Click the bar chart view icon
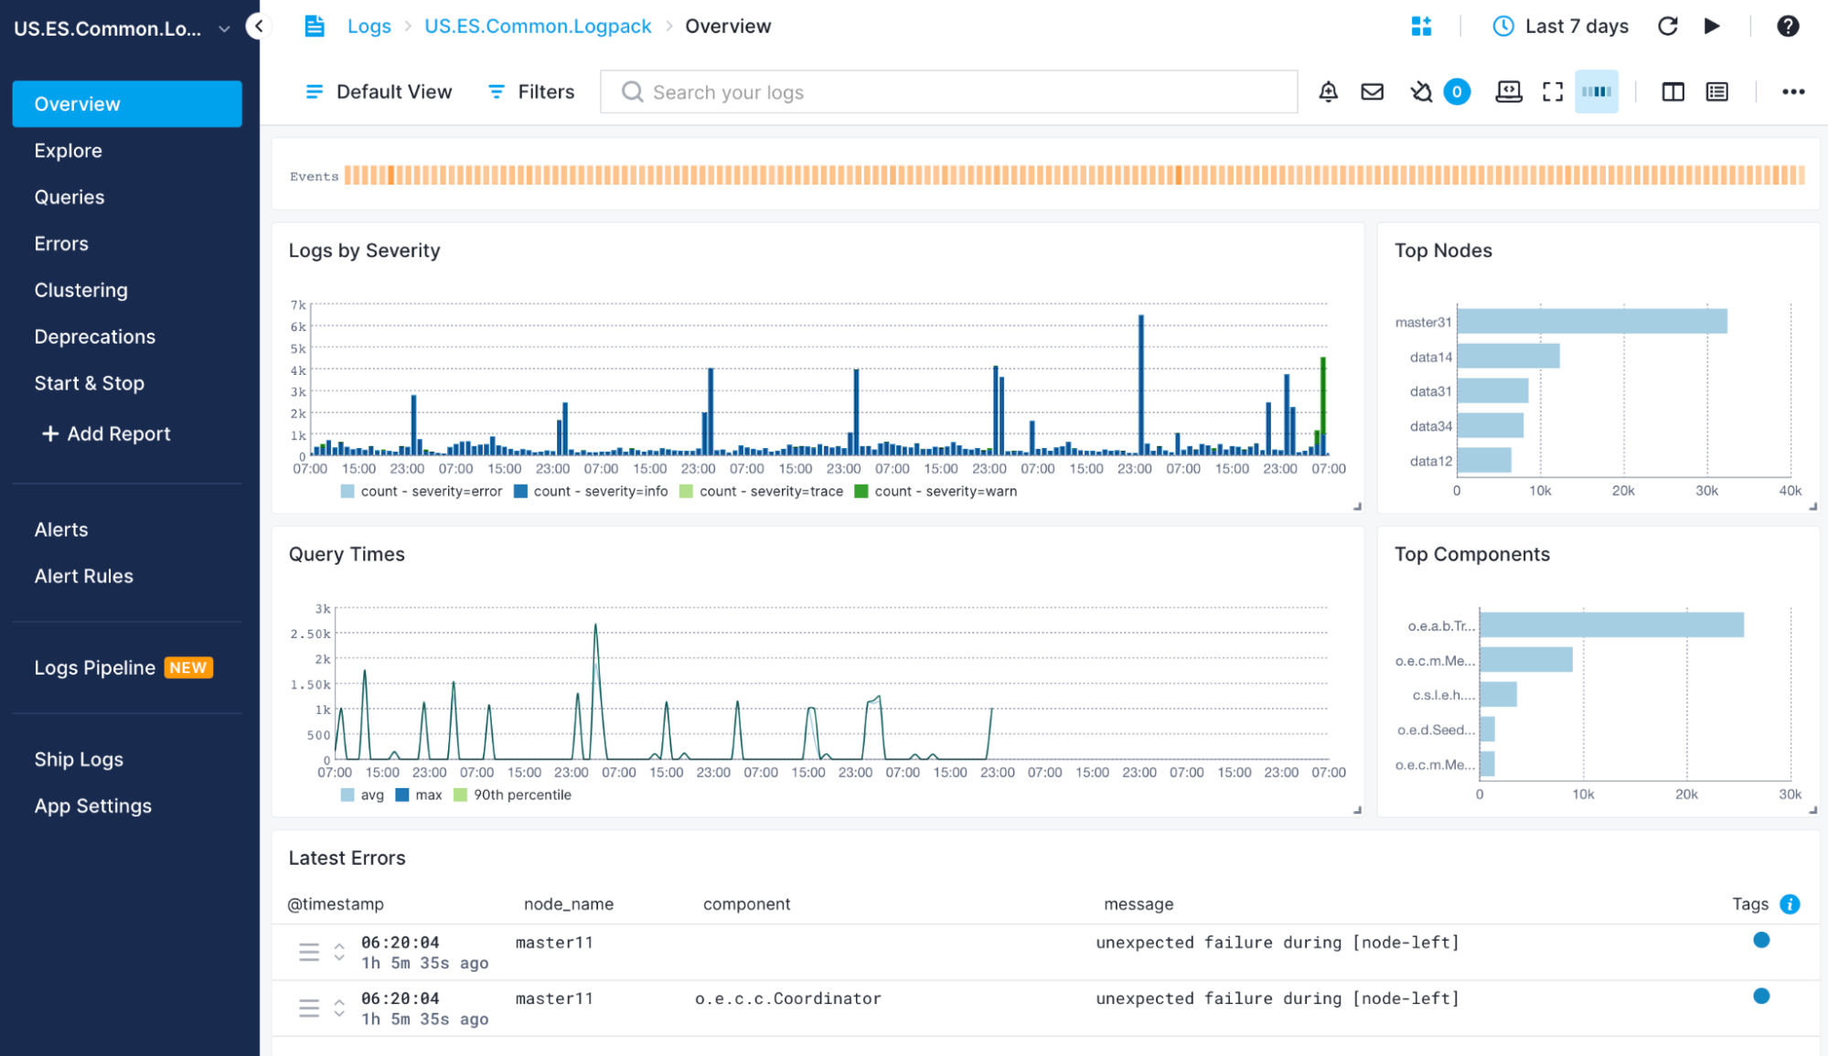 click(x=1596, y=91)
